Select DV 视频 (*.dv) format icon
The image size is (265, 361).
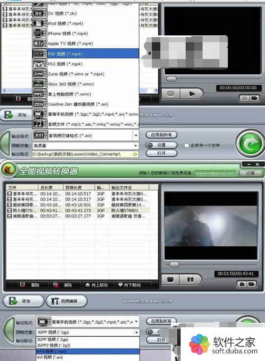coord(39,13)
